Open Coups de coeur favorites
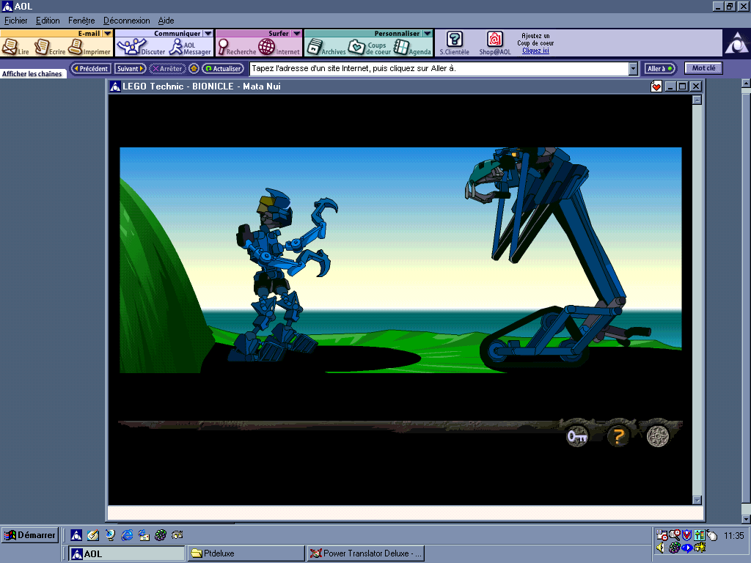Viewport: 751px width, 563px height. click(370, 48)
